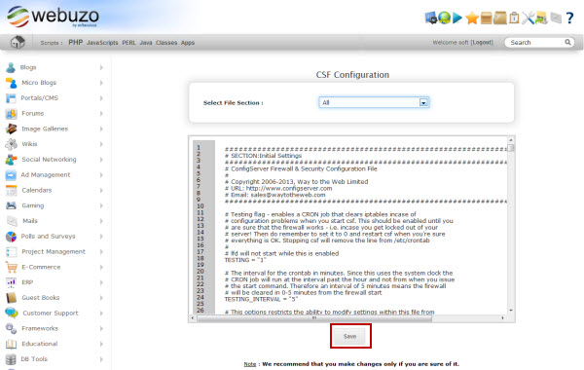Open the control panel icon with gear

point(431,18)
